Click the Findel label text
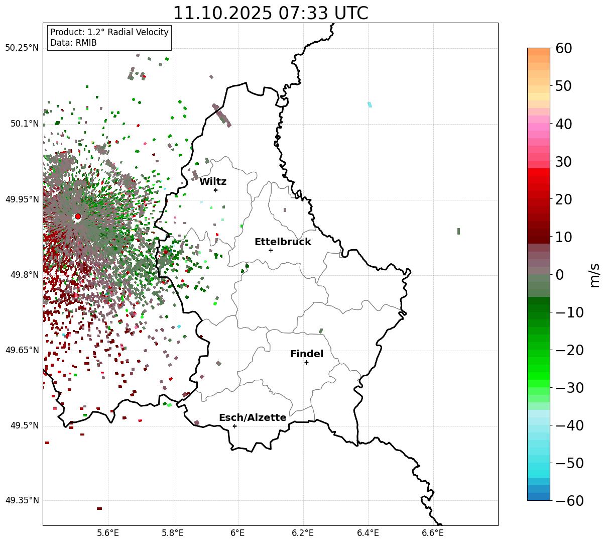 pos(307,354)
